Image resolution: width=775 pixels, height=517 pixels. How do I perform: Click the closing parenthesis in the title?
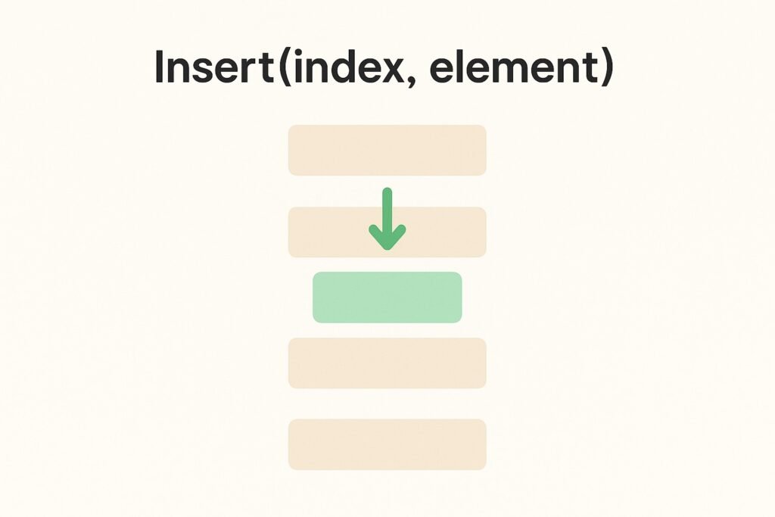608,68
